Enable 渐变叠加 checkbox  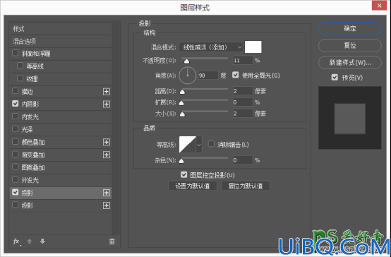pyautogui.click(x=16, y=154)
